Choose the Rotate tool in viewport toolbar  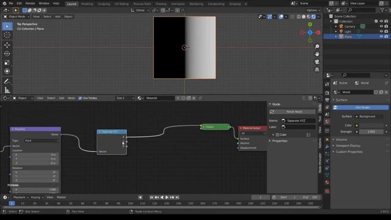click(7, 54)
